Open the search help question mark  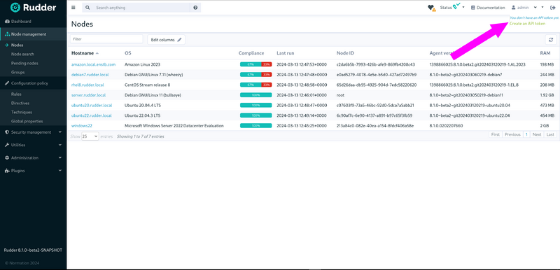pyautogui.click(x=195, y=8)
